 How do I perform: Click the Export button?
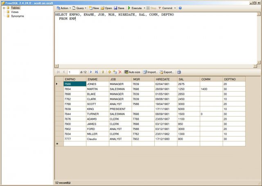coord(167,72)
